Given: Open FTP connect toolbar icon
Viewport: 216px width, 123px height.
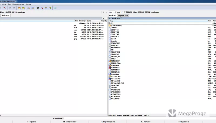Looking at the screenshot, I should click(29, 8).
